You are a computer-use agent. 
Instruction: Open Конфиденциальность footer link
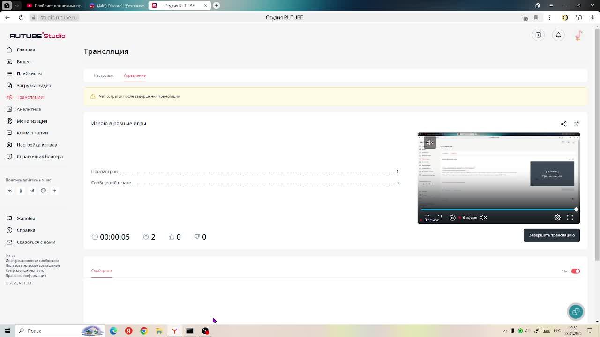point(25,271)
